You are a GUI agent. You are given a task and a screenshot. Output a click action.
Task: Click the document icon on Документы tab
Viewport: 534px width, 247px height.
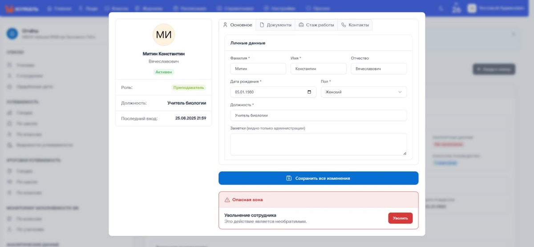click(x=262, y=25)
